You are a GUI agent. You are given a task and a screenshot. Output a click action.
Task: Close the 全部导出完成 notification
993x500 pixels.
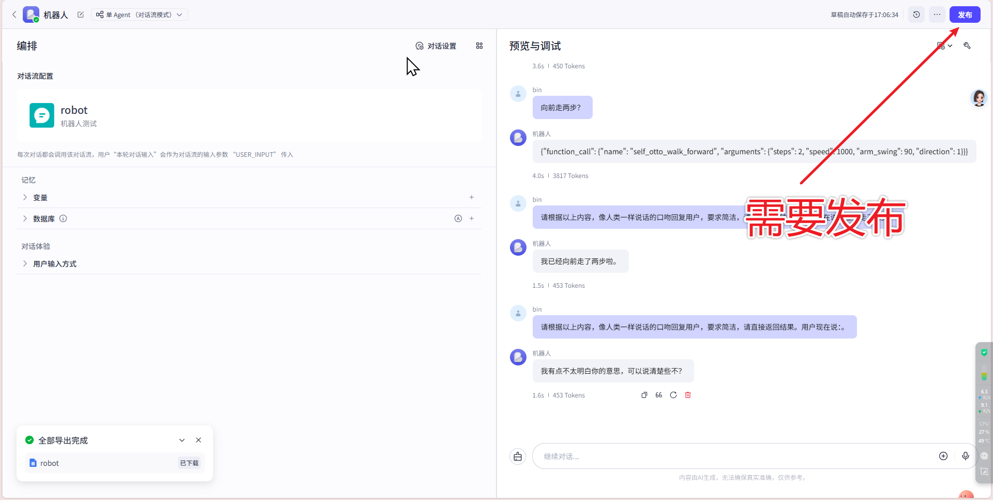pyautogui.click(x=199, y=440)
